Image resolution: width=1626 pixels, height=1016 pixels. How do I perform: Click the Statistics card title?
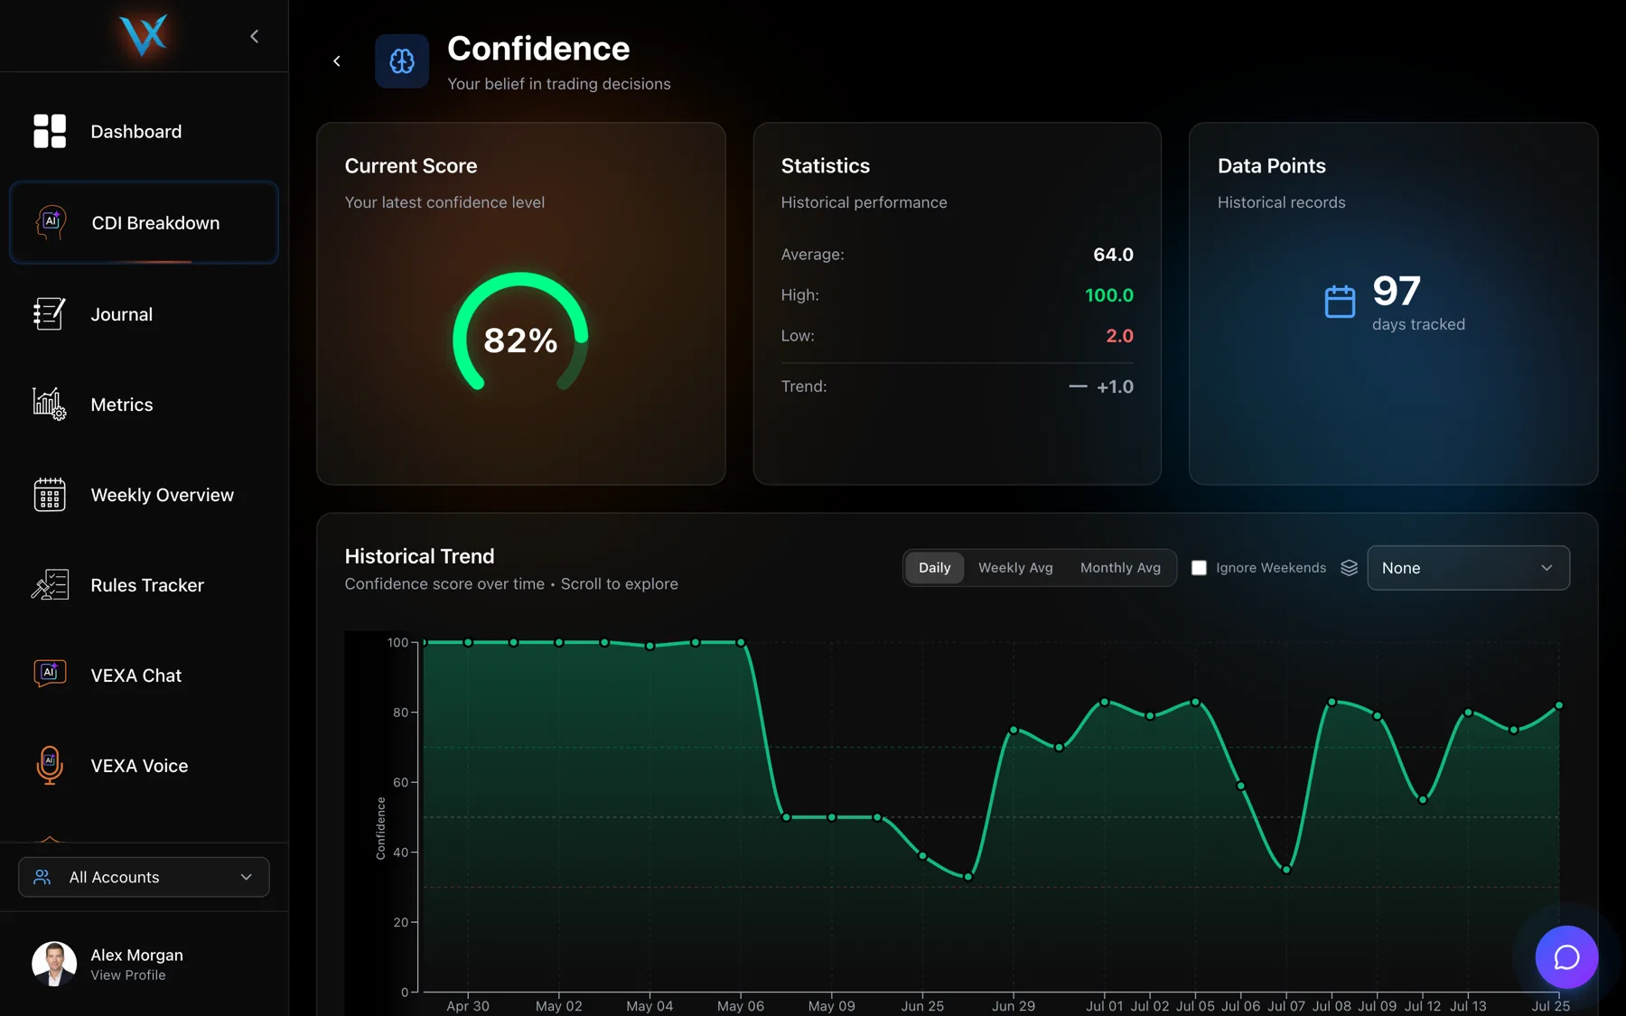pos(826,166)
